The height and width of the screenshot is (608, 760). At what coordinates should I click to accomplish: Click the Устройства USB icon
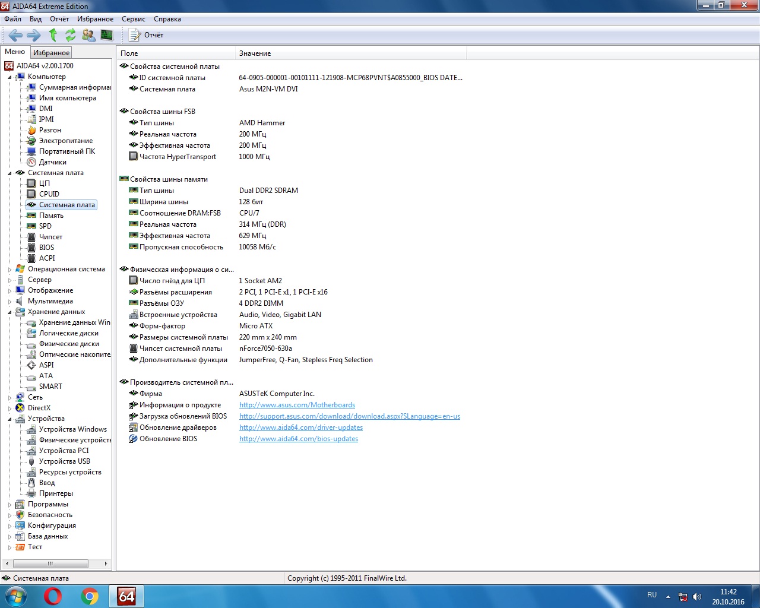coord(31,461)
